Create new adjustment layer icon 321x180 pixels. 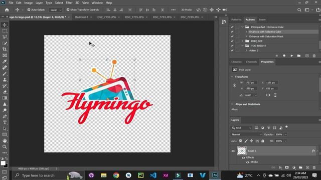pyautogui.click(x=294, y=167)
